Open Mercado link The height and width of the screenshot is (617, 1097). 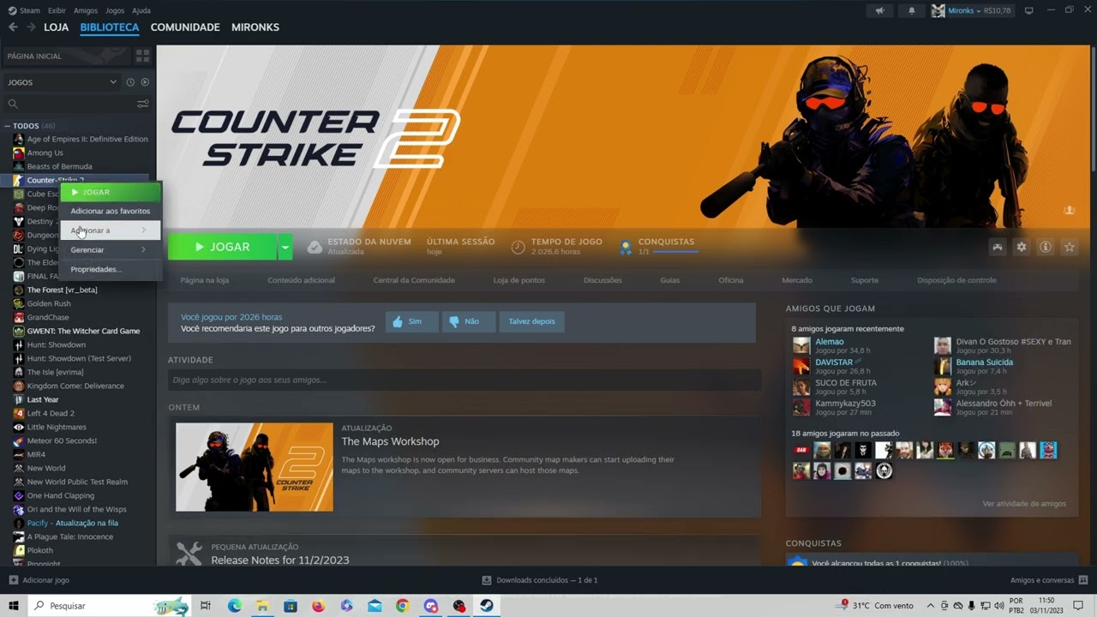click(x=797, y=280)
